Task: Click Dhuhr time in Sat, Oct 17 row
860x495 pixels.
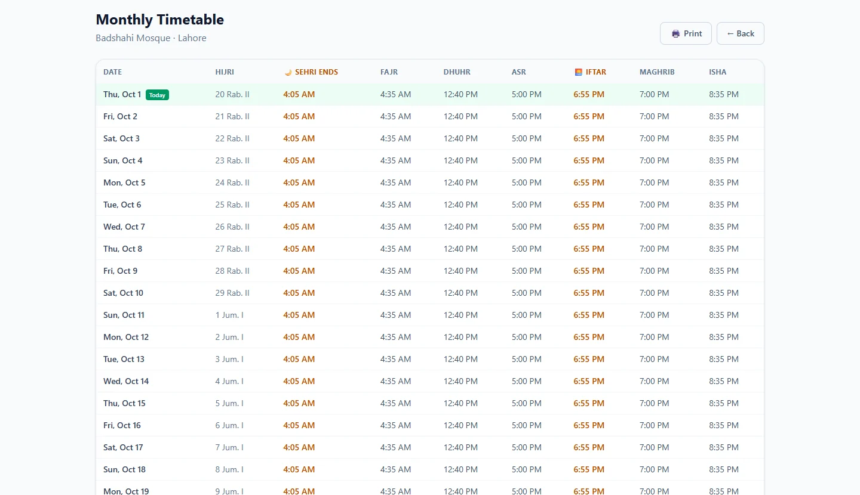Action: point(460,447)
